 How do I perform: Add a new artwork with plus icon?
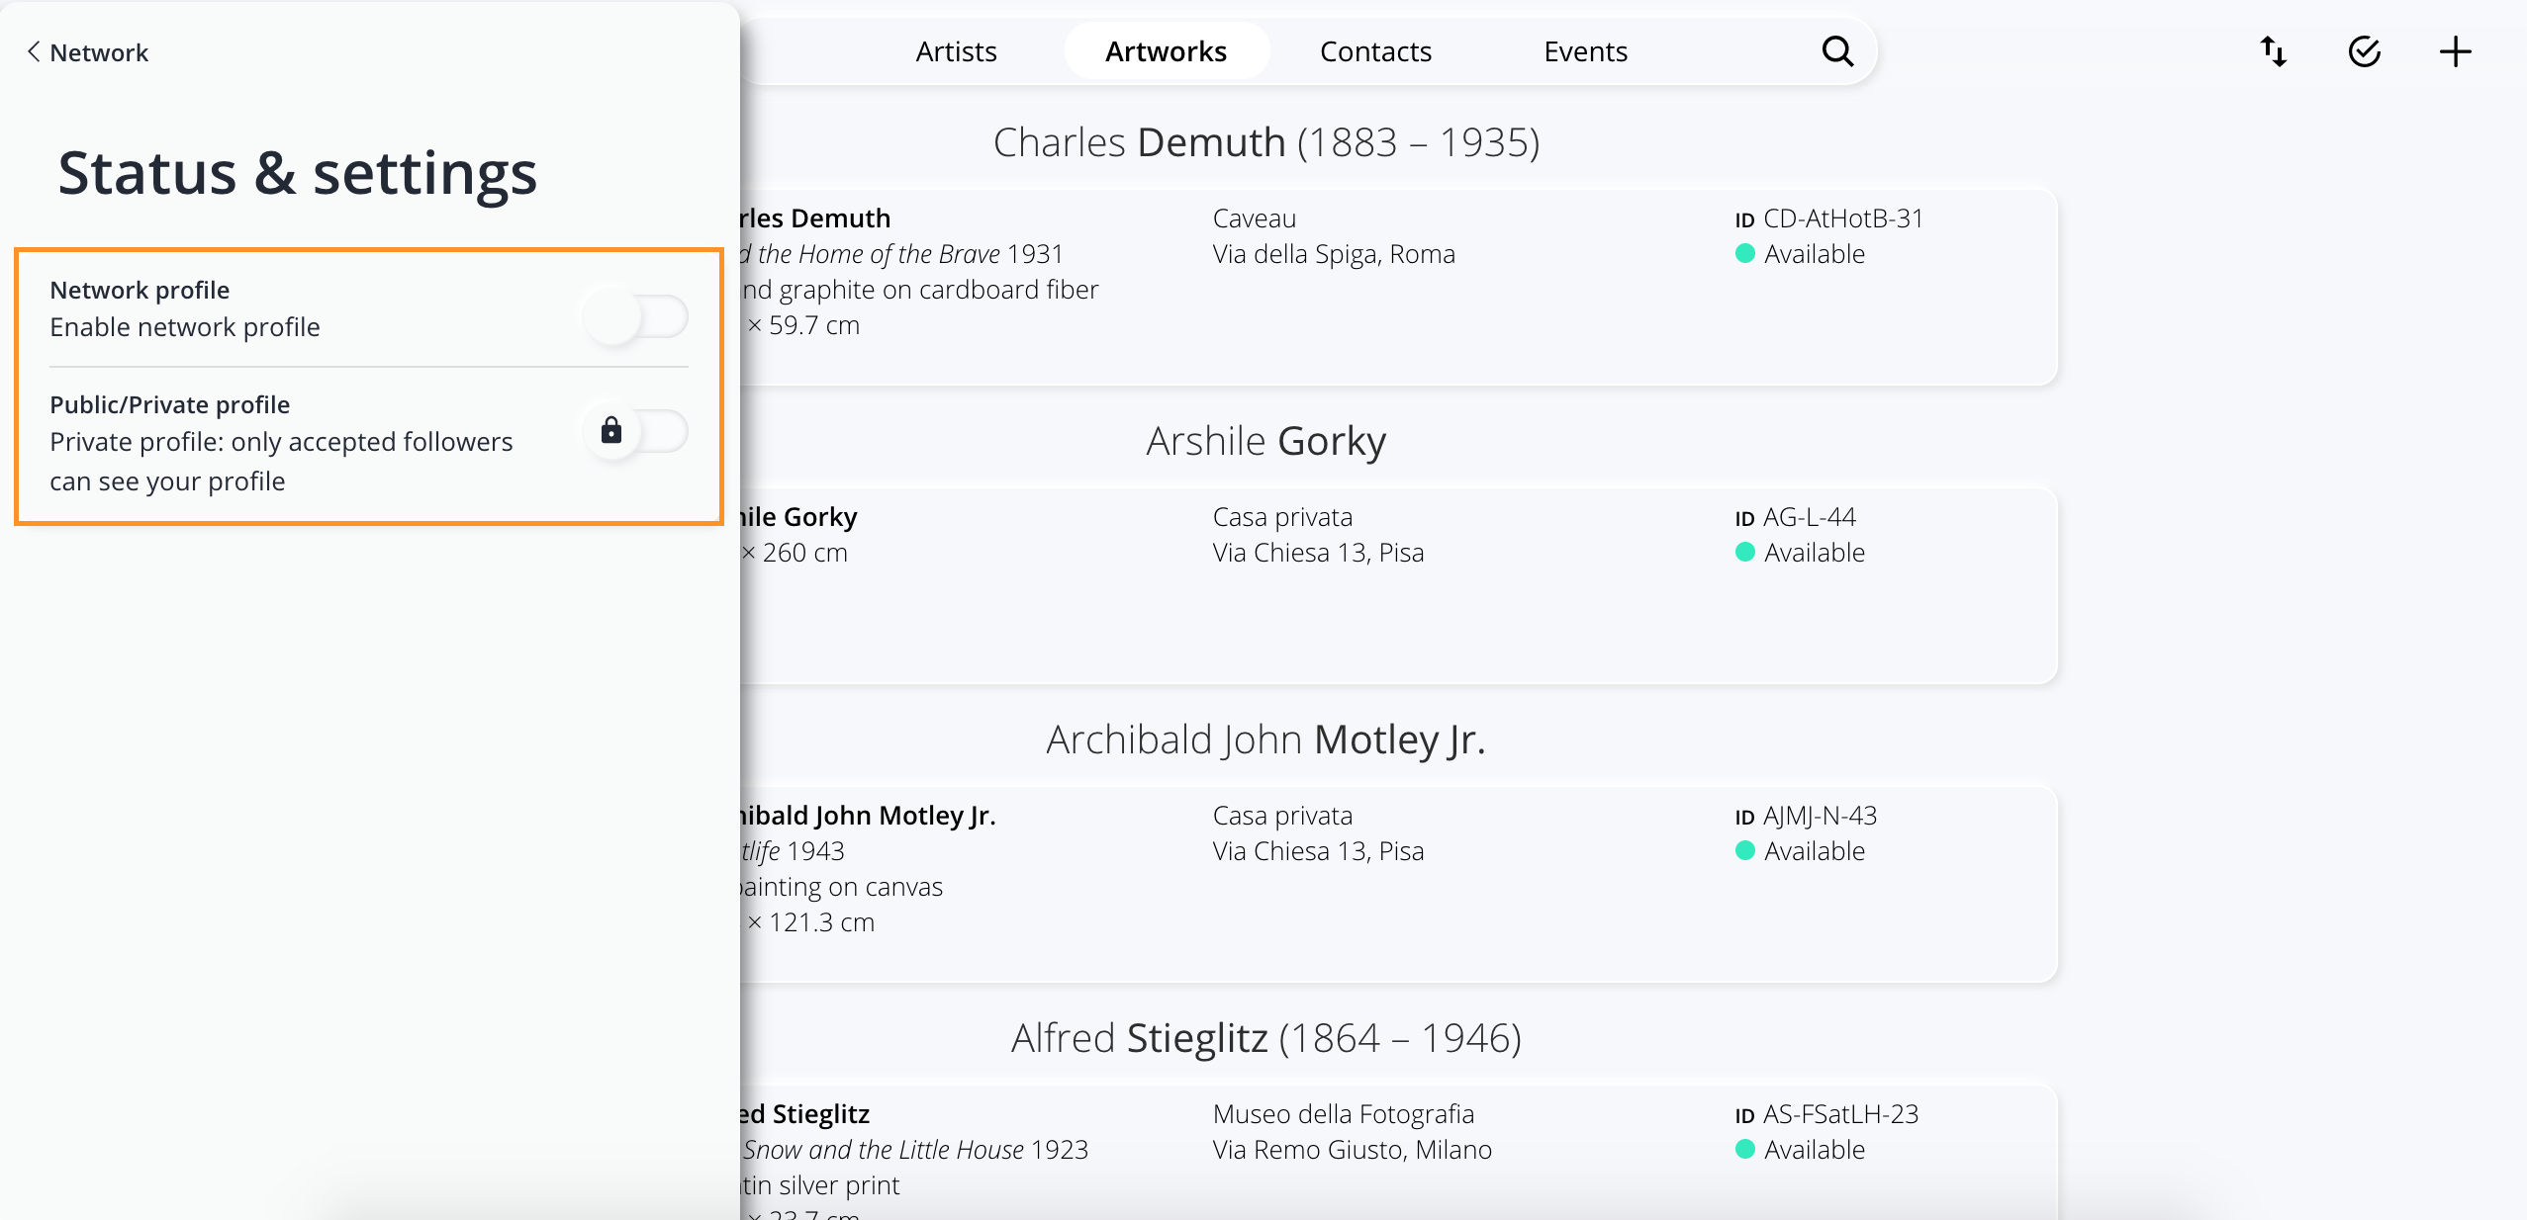[x=2456, y=51]
